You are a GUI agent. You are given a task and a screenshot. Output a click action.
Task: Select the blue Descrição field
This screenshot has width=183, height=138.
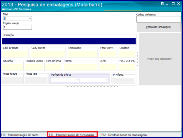69,41
